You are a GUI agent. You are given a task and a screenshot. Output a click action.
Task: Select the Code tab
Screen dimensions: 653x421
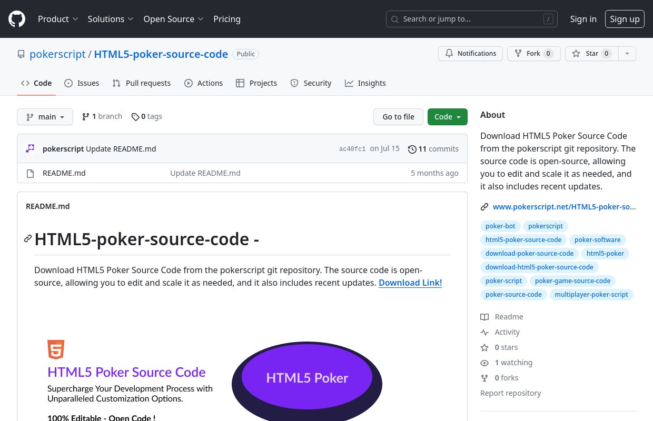point(36,83)
